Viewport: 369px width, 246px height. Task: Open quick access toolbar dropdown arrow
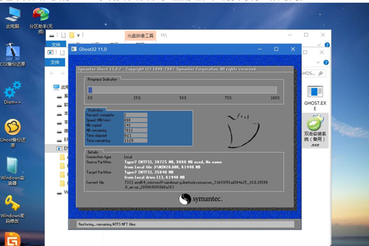click(78, 35)
